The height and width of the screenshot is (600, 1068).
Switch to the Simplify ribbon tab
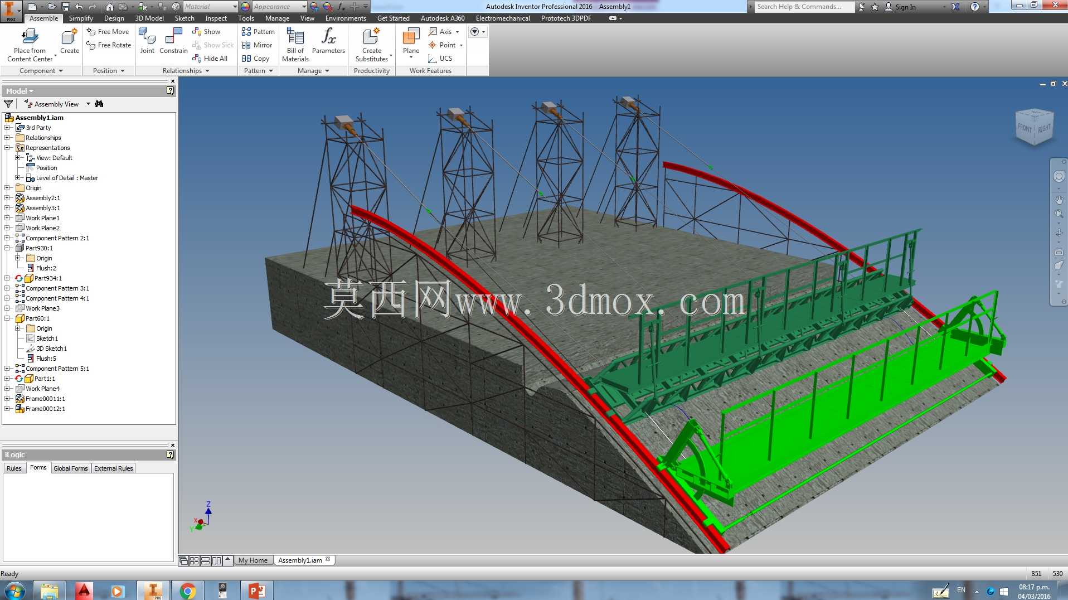pos(81,18)
